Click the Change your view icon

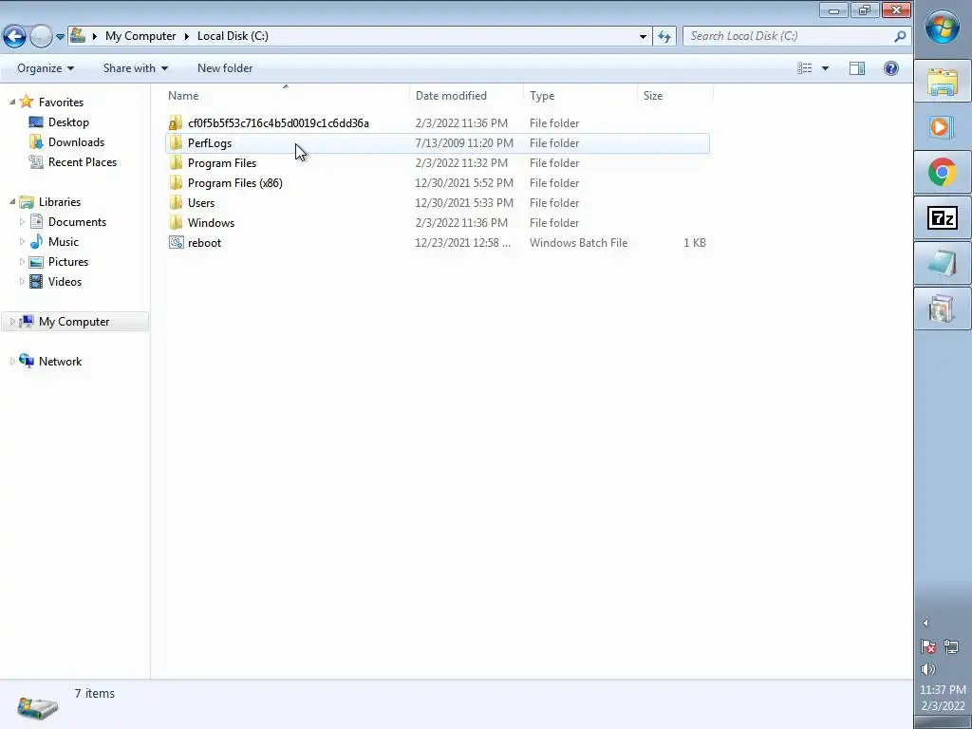805,68
